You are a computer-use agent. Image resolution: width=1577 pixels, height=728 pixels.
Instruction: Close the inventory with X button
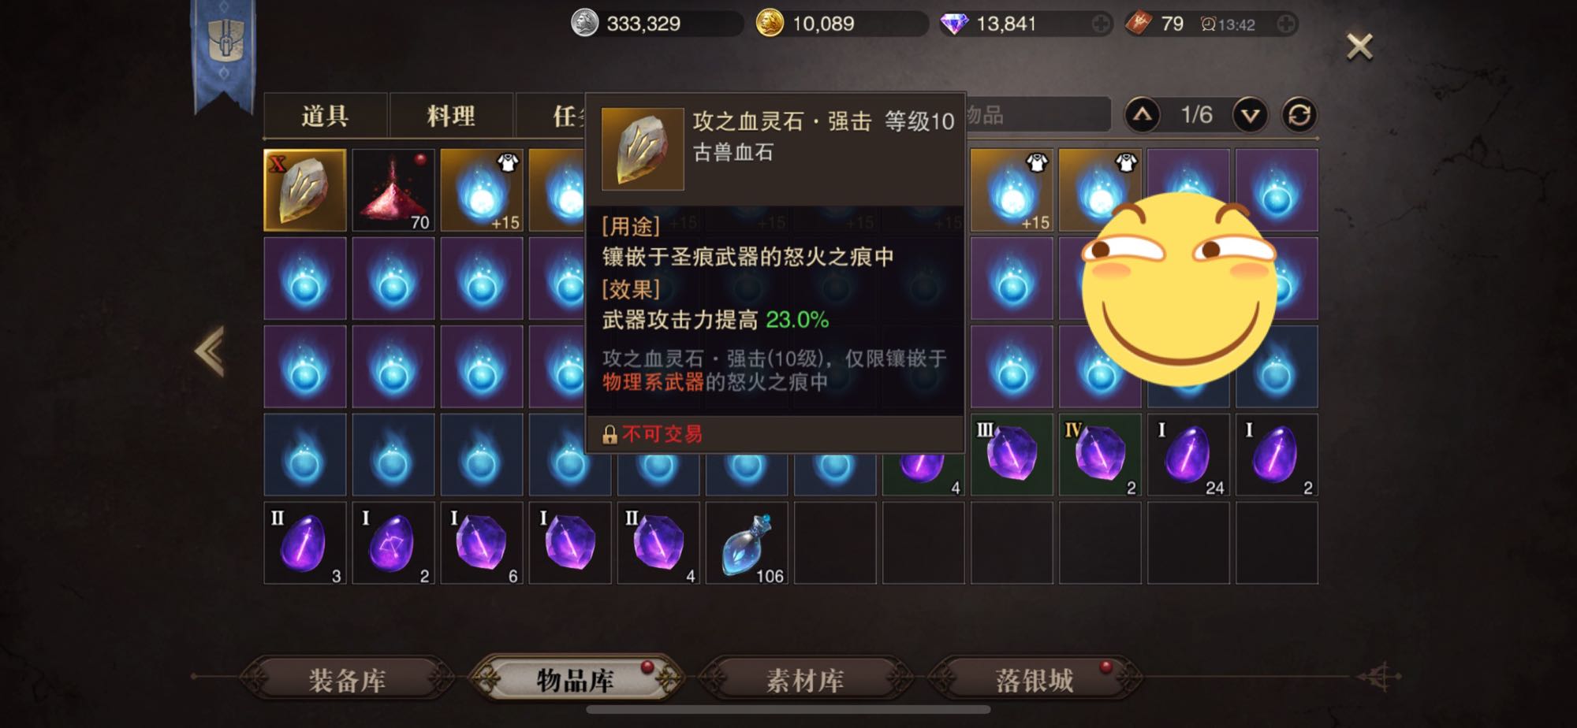coord(1359,47)
